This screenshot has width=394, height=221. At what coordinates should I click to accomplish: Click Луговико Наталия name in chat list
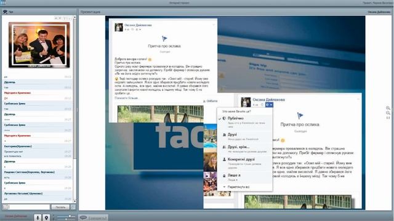tap(23, 194)
